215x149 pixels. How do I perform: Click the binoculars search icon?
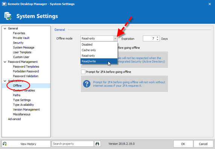[97, 144]
